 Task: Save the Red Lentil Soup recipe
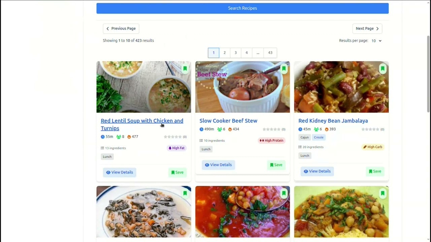[x=177, y=172]
